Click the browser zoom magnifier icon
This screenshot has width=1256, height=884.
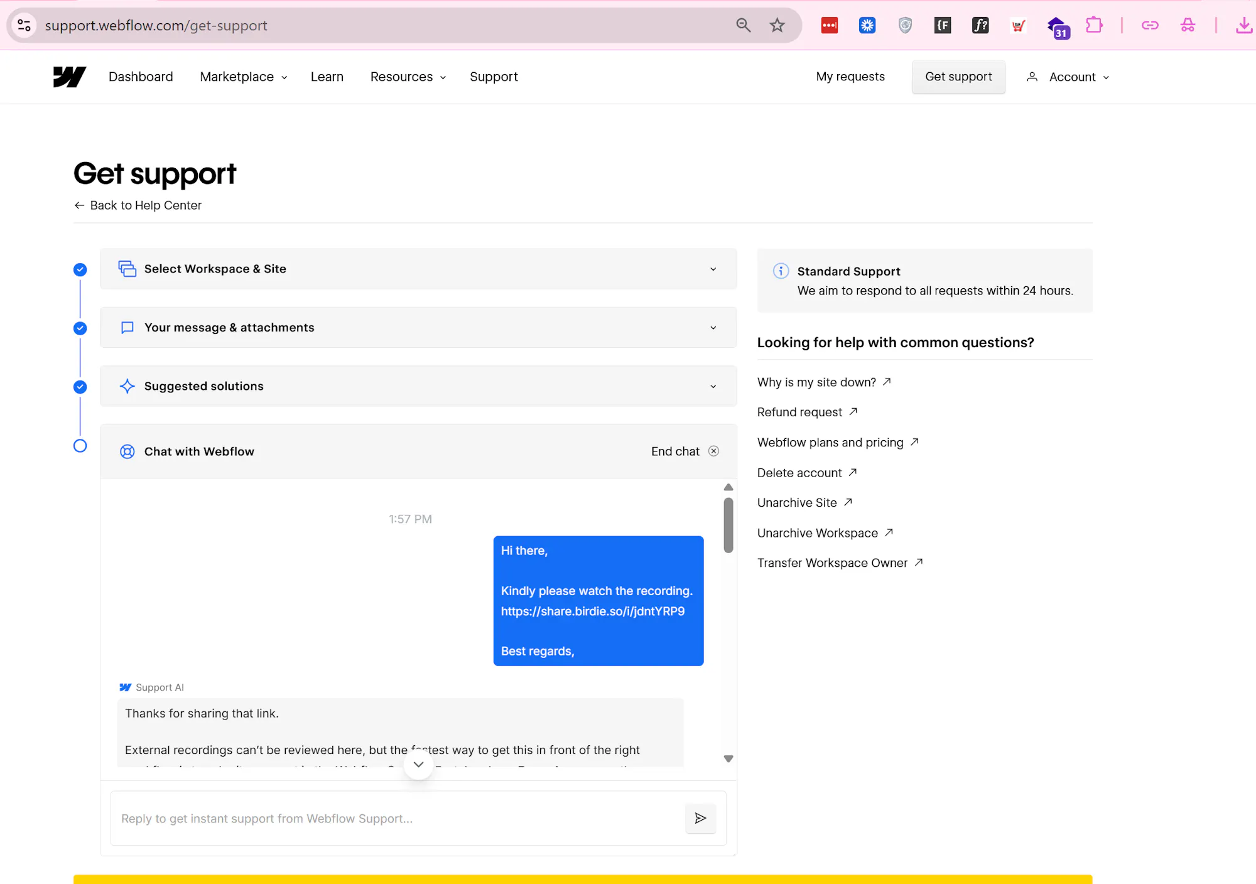tap(743, 26)
